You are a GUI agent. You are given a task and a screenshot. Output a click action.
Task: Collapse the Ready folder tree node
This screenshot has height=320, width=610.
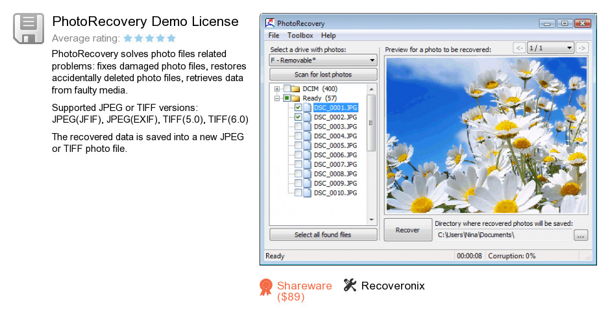(x=277, y=98)
